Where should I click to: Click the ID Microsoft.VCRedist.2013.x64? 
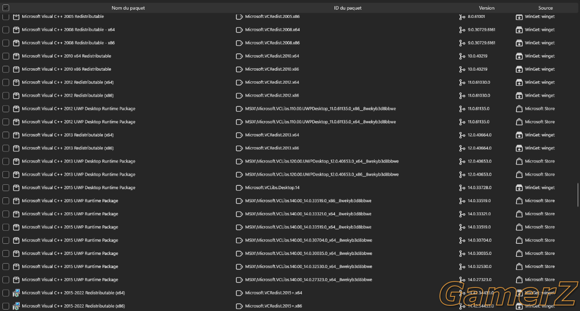tap(272, 135)
